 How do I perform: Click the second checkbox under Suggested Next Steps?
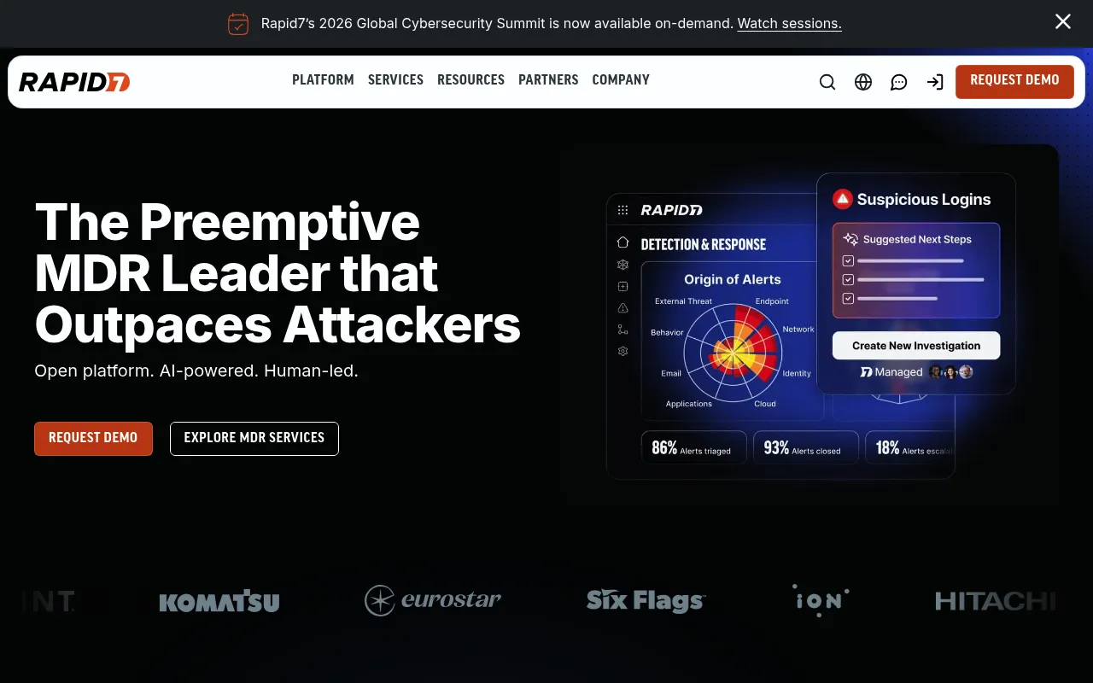(848, 279)
